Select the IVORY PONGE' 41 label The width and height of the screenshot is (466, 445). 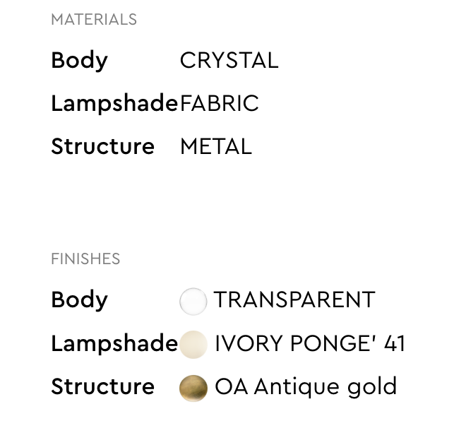(310, 344)
